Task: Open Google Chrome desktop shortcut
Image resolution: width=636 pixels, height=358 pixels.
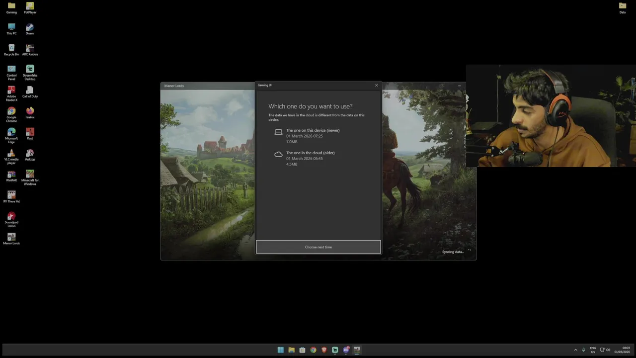Action: coord(11,114)
